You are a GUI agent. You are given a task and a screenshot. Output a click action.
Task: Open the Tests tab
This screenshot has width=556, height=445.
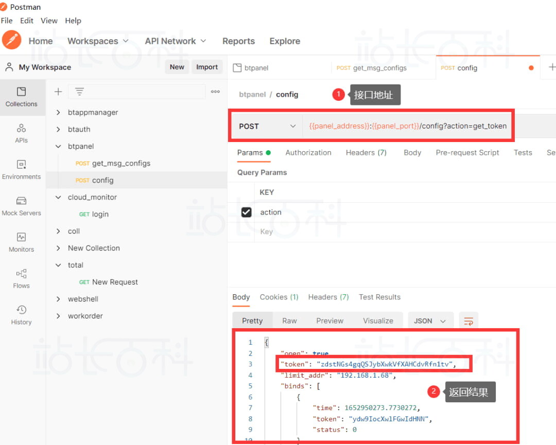click(x=523, y=153)
